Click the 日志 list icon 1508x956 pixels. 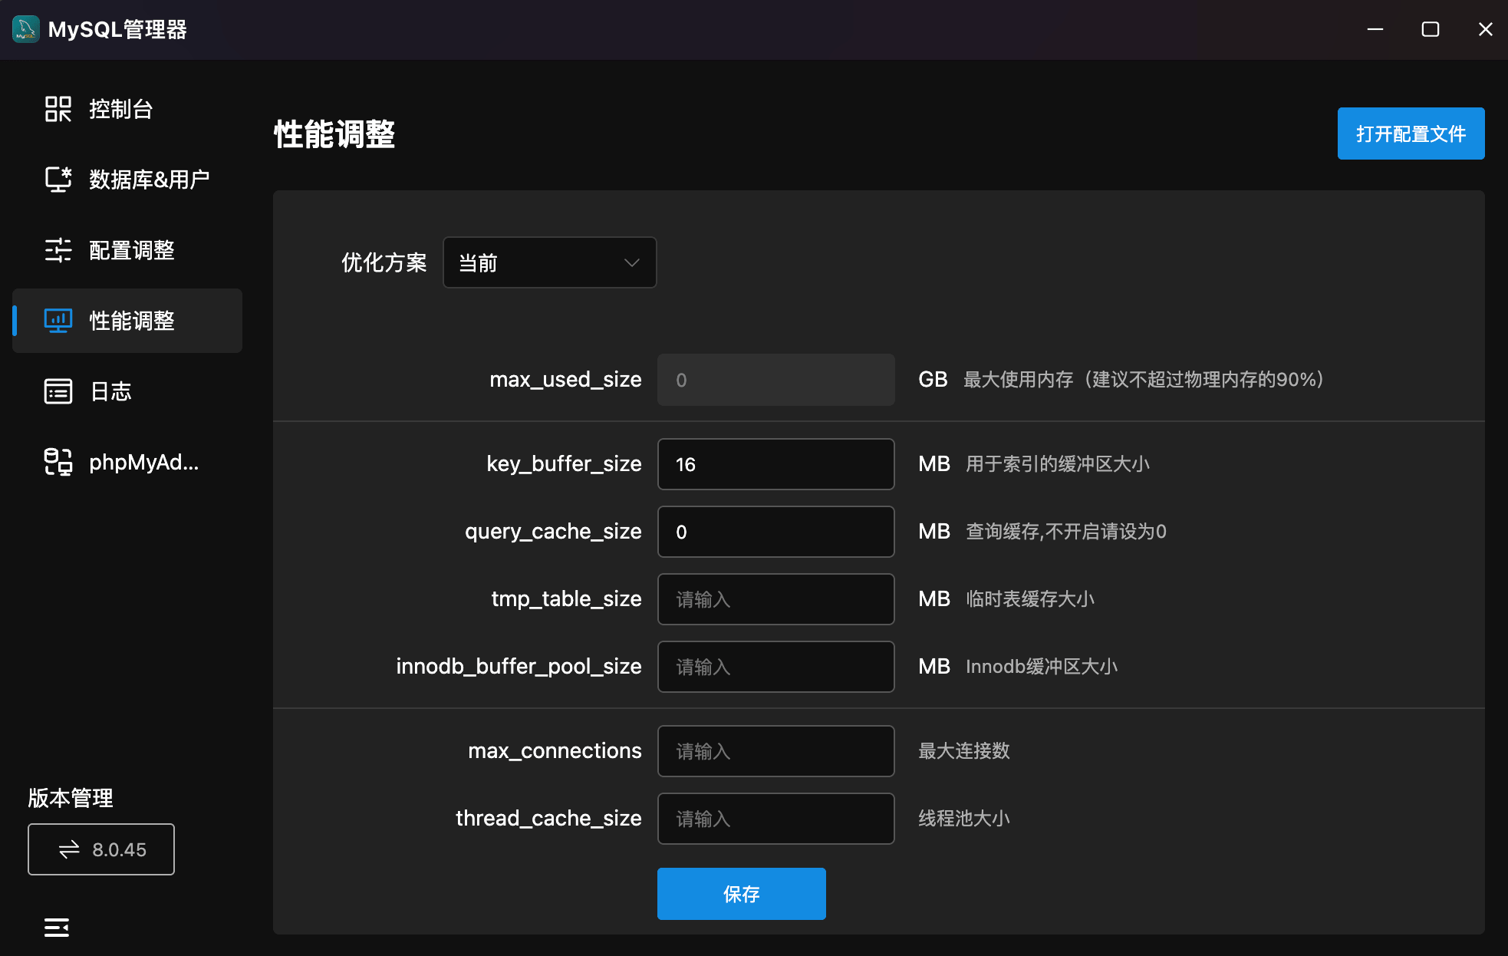click(58, 391)
